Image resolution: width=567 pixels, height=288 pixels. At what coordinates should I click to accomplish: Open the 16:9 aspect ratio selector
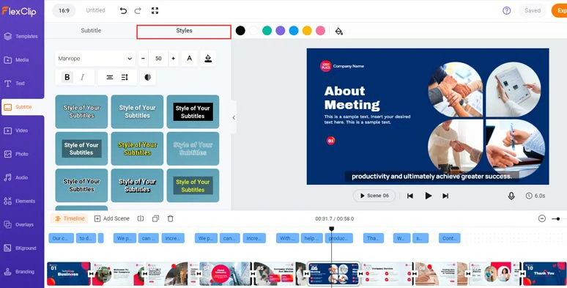(64, 10)
